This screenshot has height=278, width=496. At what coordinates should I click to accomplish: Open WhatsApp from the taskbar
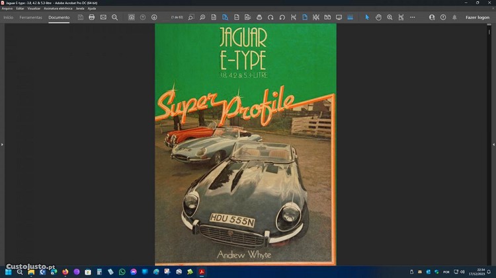click(122, 271)
